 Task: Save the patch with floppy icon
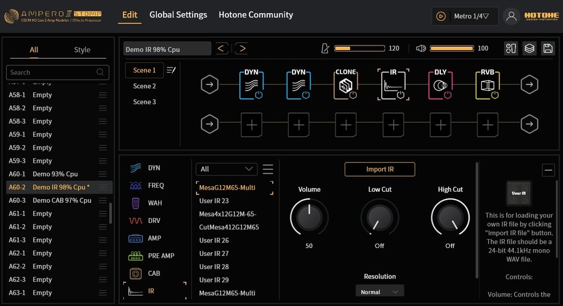[x=548, y=48]
